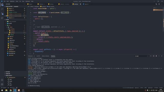164x92 pixels.
Task: Click the JavaScript language mode in status bar
Action: coord(150,88)
